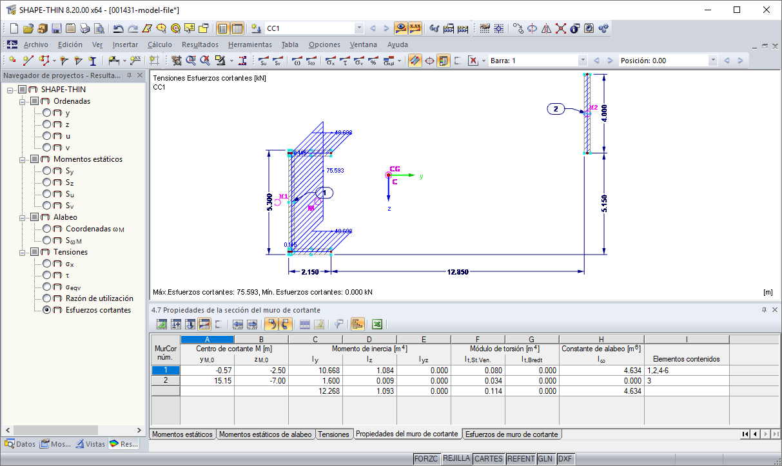Toggle CARTES in status bar
This screenshot has width=782, height=466.
tap(488, 459)
